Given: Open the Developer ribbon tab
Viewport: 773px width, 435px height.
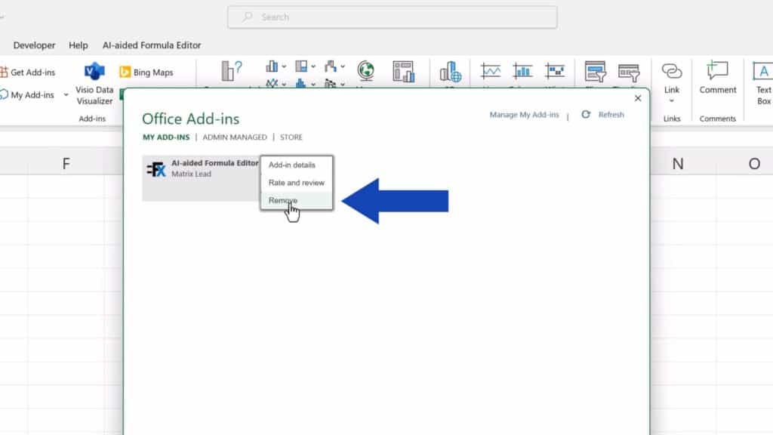Looking at the screenshot, I should [x=34, y=45].
